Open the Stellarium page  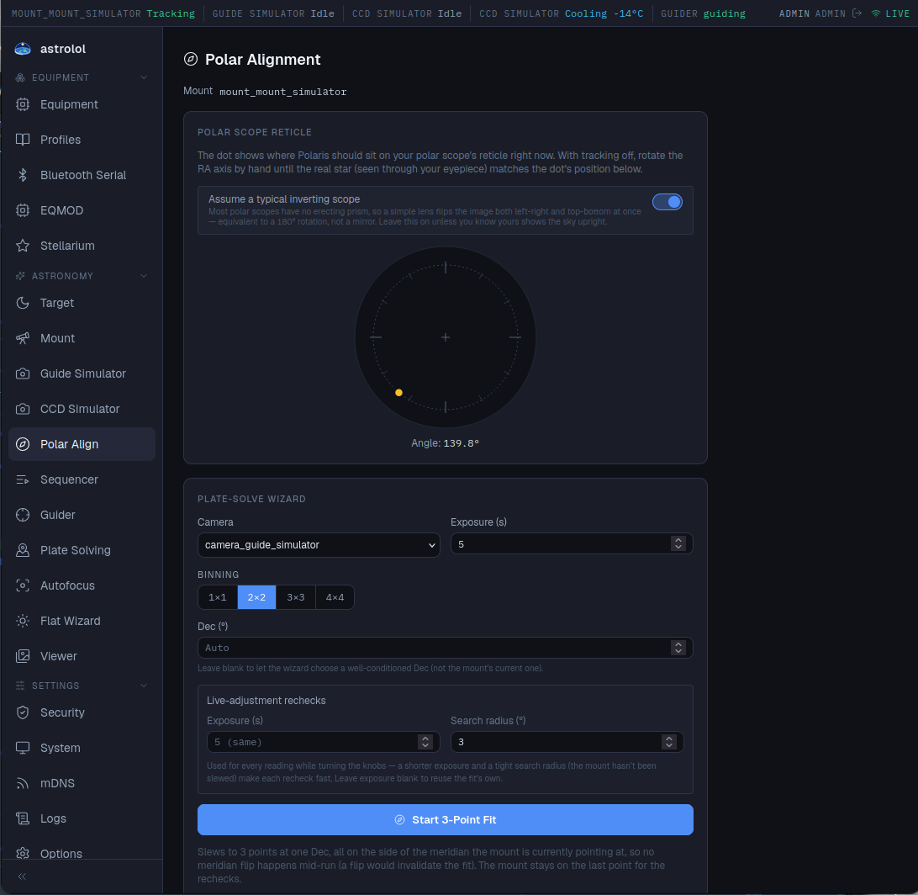(x=82, y=246)
